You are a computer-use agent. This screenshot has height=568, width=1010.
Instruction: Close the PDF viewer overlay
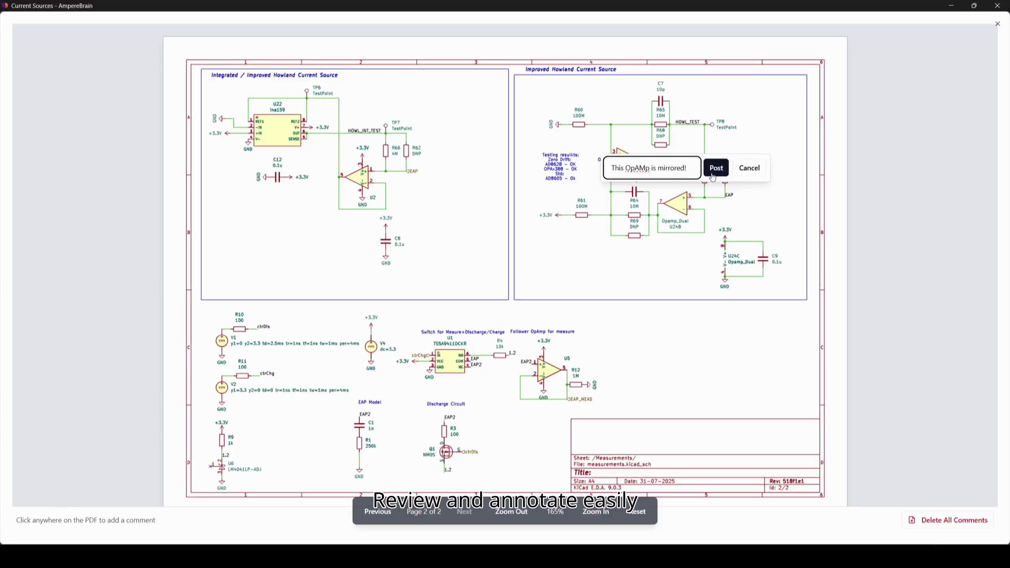[x=997, y=24]
